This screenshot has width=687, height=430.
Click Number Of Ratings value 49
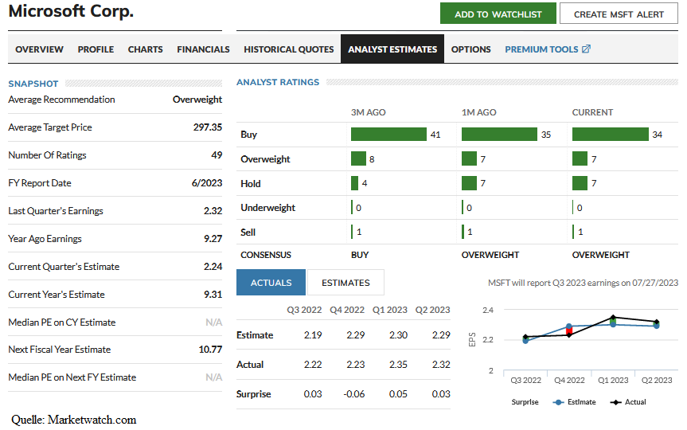pos(217,154)
